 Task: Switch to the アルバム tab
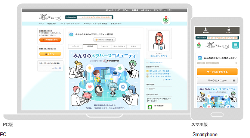tap(104, 46)
